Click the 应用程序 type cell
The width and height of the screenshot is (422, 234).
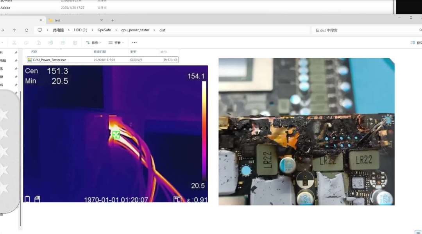pos(136,60)
